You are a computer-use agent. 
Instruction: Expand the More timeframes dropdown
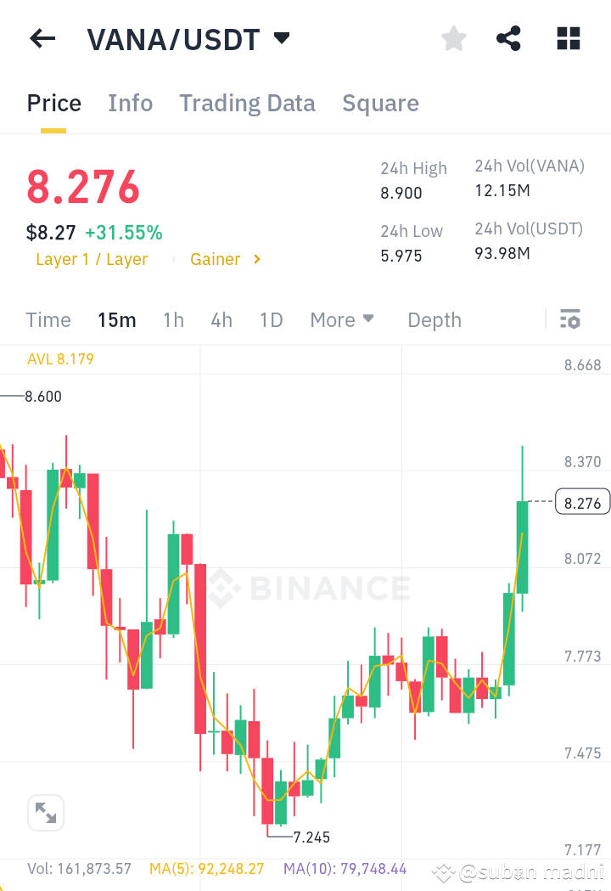point(342,319)
